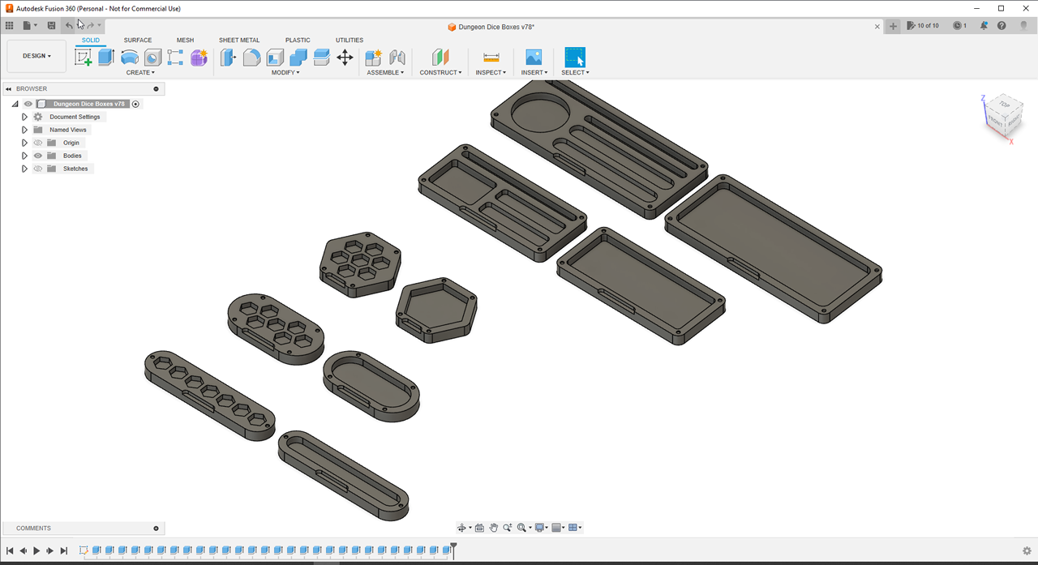Toggle visibility of Sketches folder
Screen dimensions: 1038x565
tap(38, 169)
